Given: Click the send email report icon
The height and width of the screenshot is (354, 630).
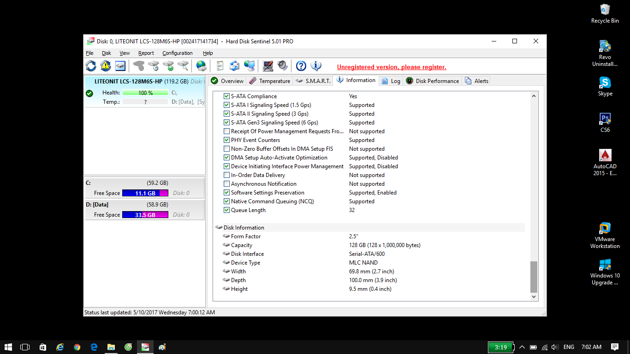Looking at the screenshot, I should [x=235, y=66].
